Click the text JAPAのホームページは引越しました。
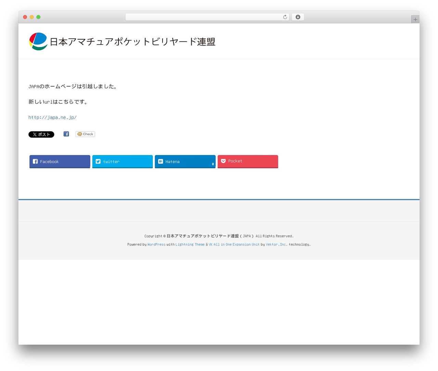This screenshot has width=438, height=371. 74,87
